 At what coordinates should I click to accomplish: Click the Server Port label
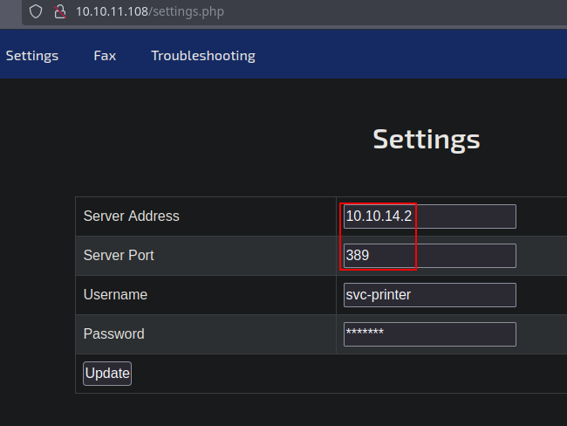(119, 255)
